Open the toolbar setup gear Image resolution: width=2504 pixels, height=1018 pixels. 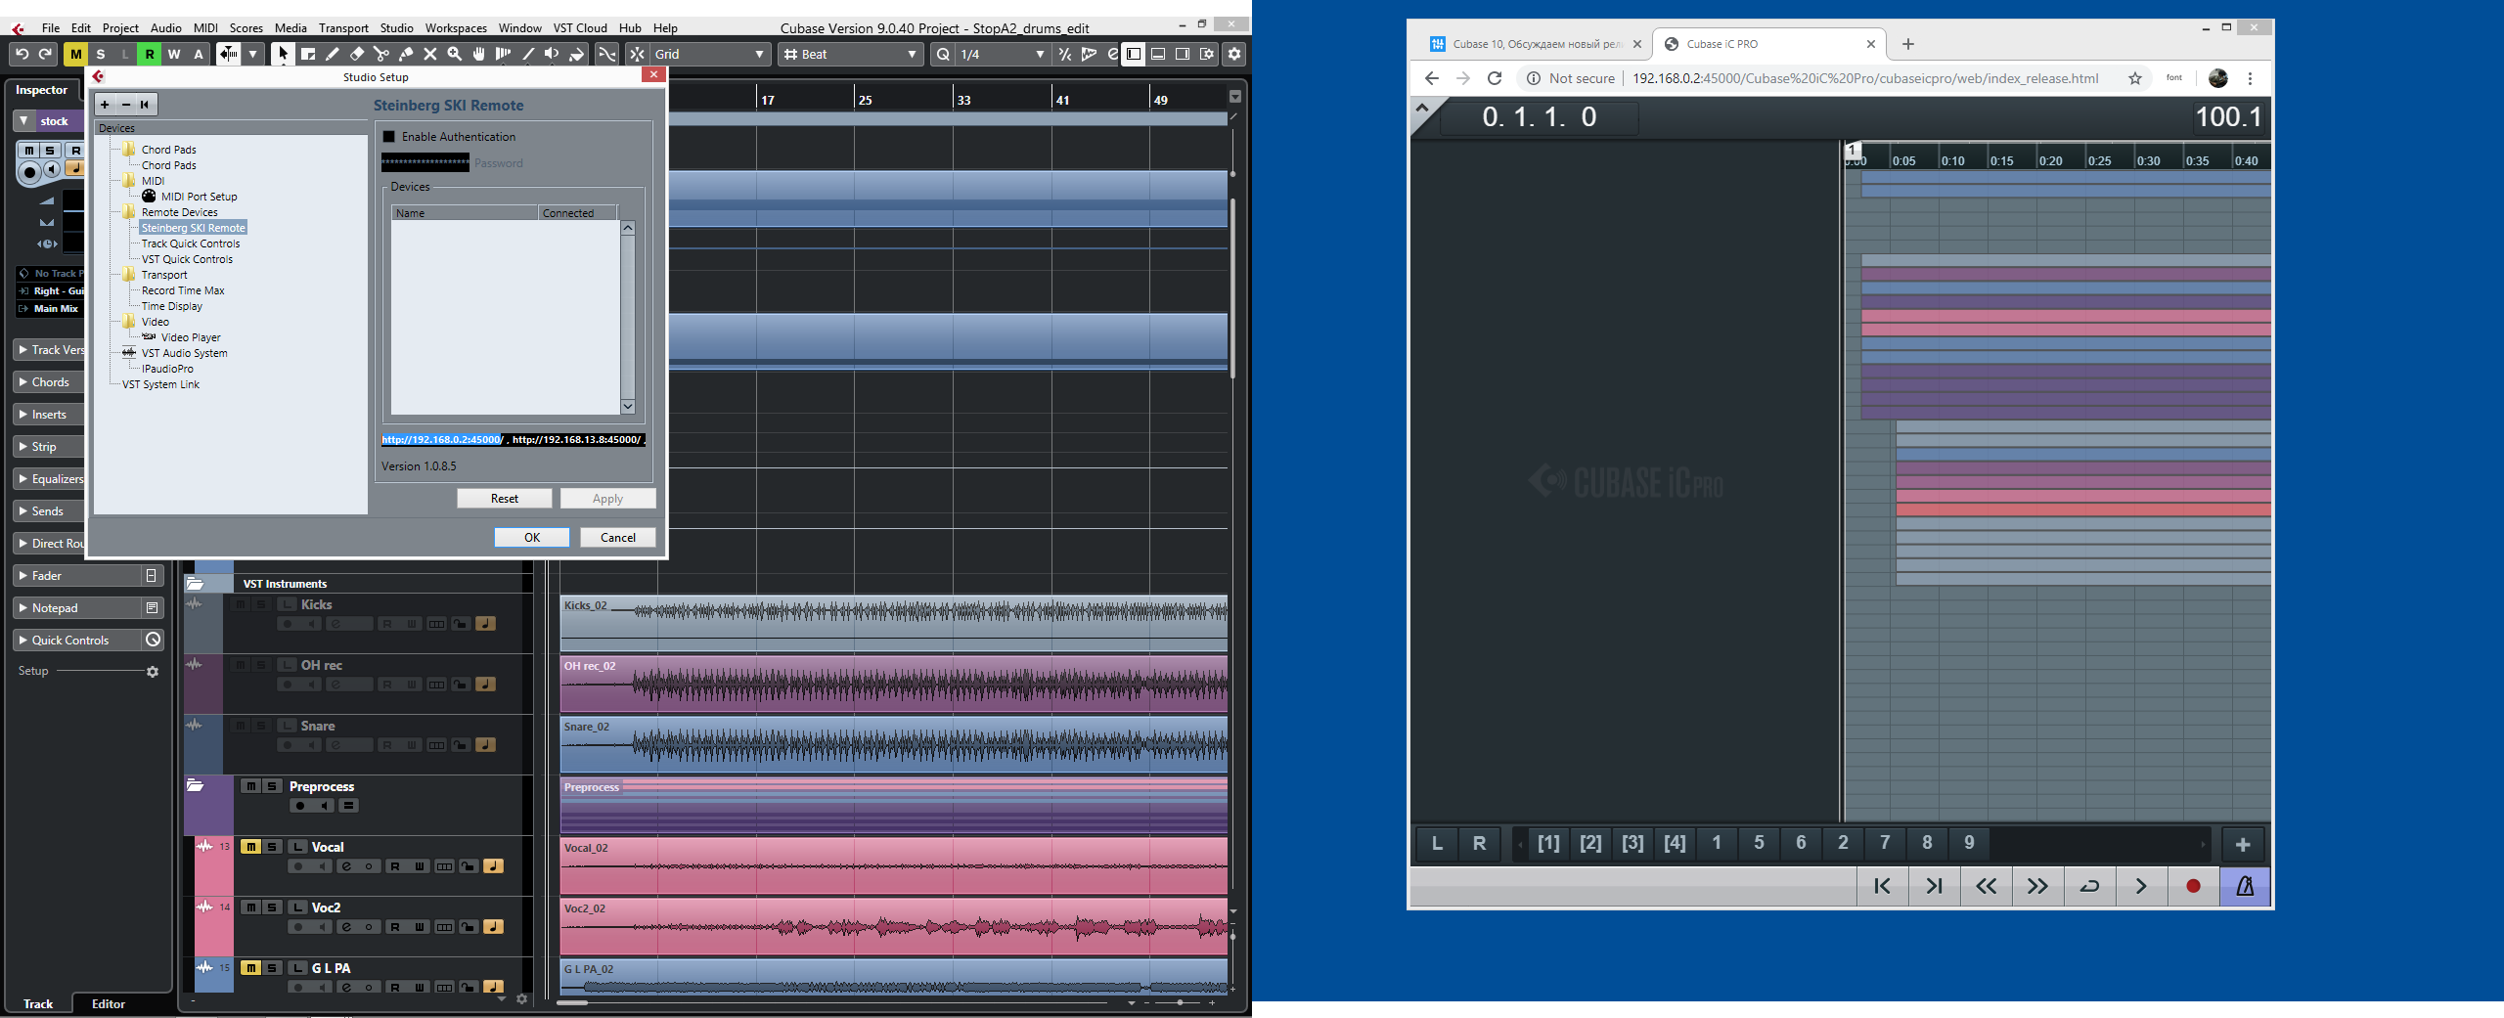point(1234,54)
